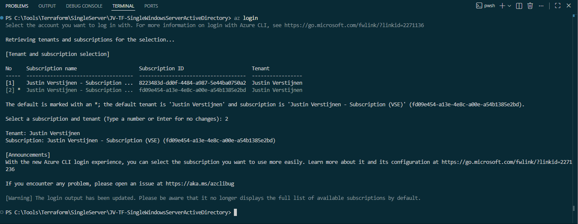Split the terminal pane
578x224 pixels.
click(x=520, y=6)
